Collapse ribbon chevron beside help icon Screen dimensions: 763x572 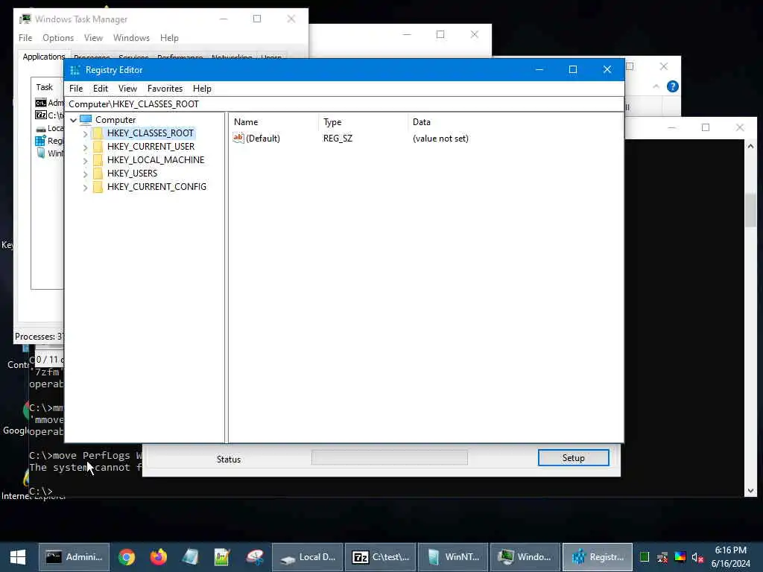click(x=656, y=86)
